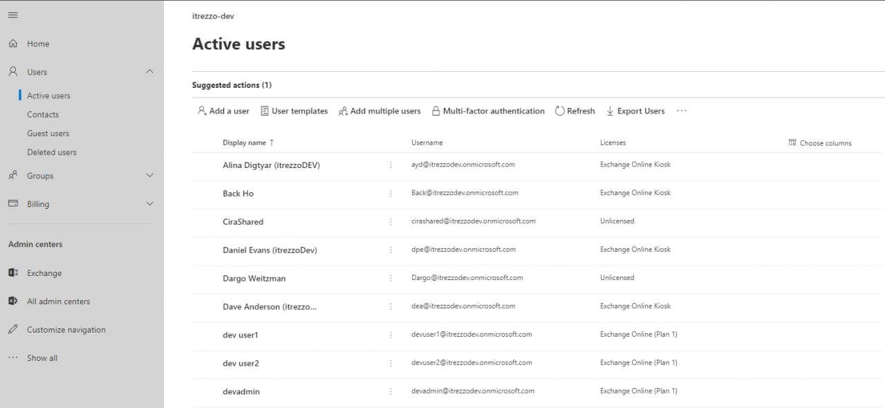Select Add multiple users
Screen dimensions: 885x408
click(379, 111)
